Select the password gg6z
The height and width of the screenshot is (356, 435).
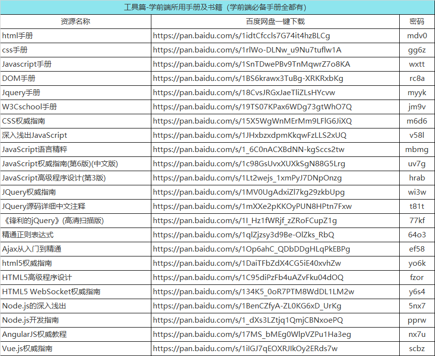[x=417, y=51]
